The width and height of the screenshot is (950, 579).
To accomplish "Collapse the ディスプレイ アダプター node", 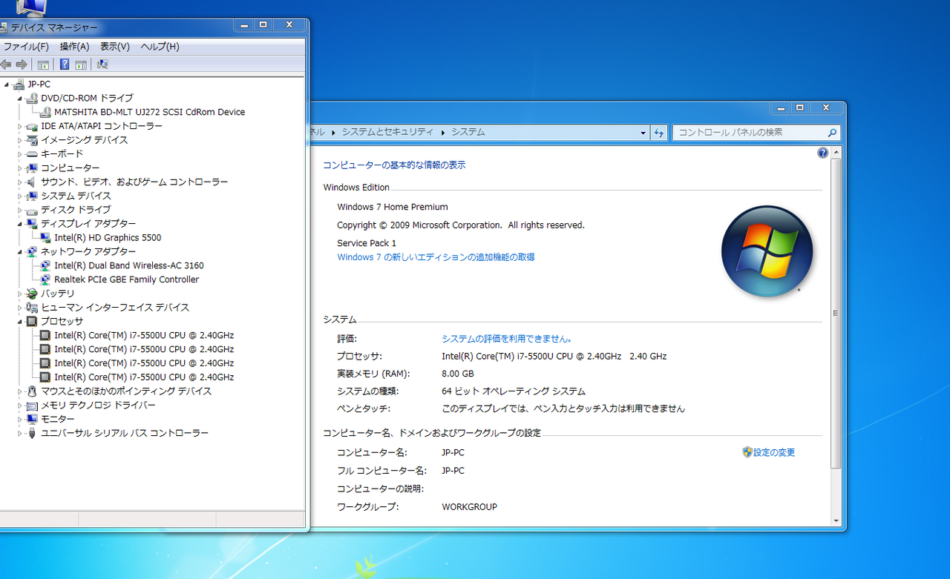I will (20, 224).
